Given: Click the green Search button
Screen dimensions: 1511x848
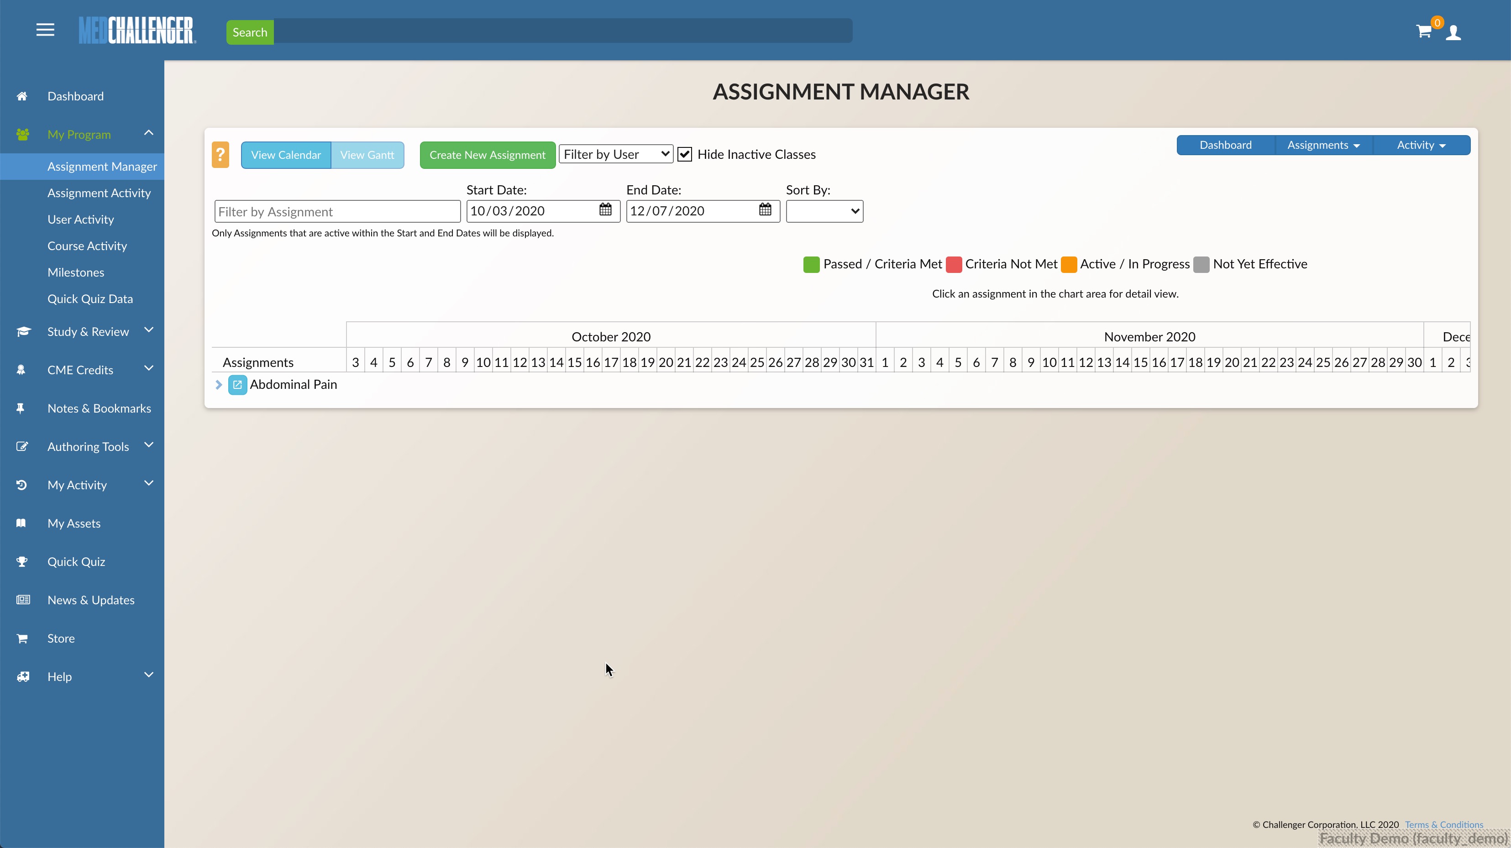Looking at the screenshot, I should click(x=250, y=32).
